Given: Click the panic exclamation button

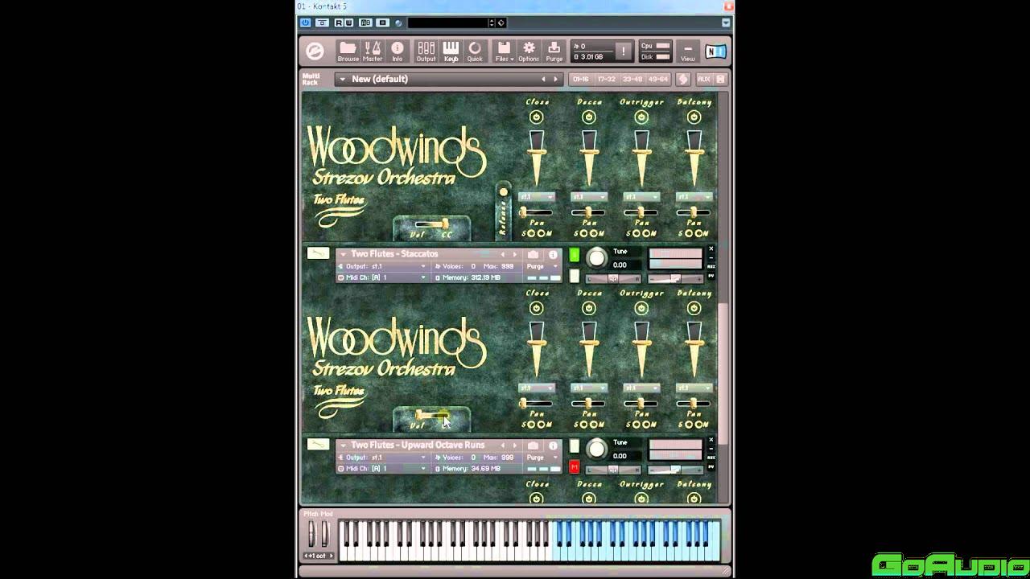Looking at the screenshot, I should tap(624, 51).
